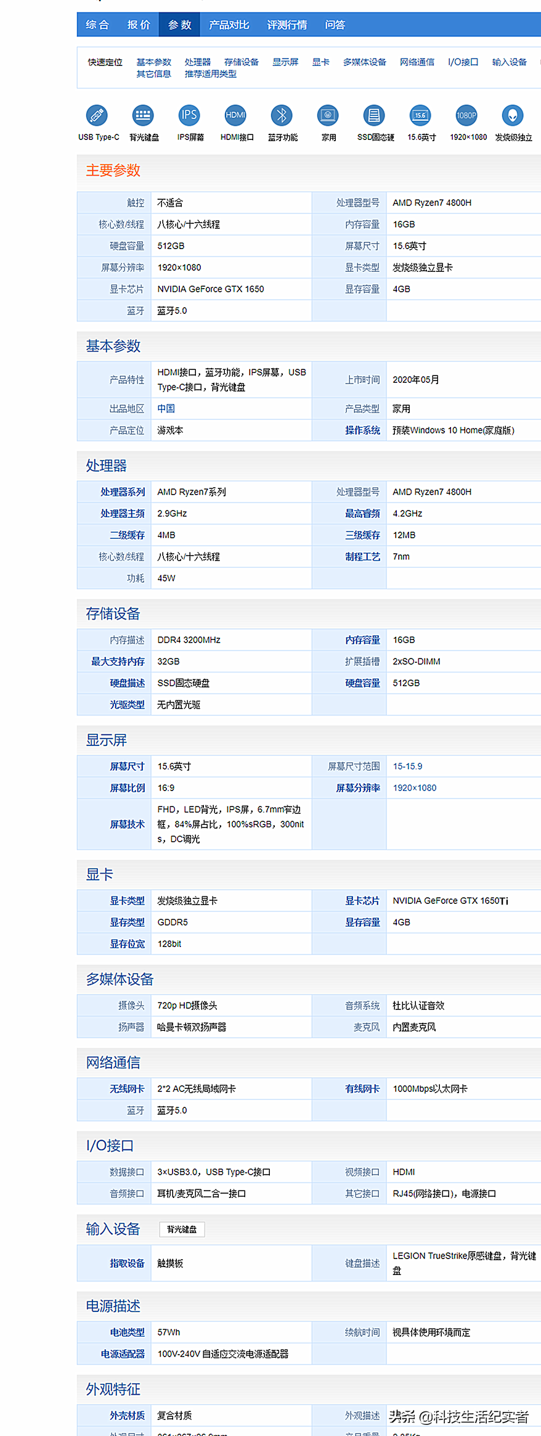The image size is (541, 1436).
Task: Click the 三级缓存 label link
Action: coord(362,535)
